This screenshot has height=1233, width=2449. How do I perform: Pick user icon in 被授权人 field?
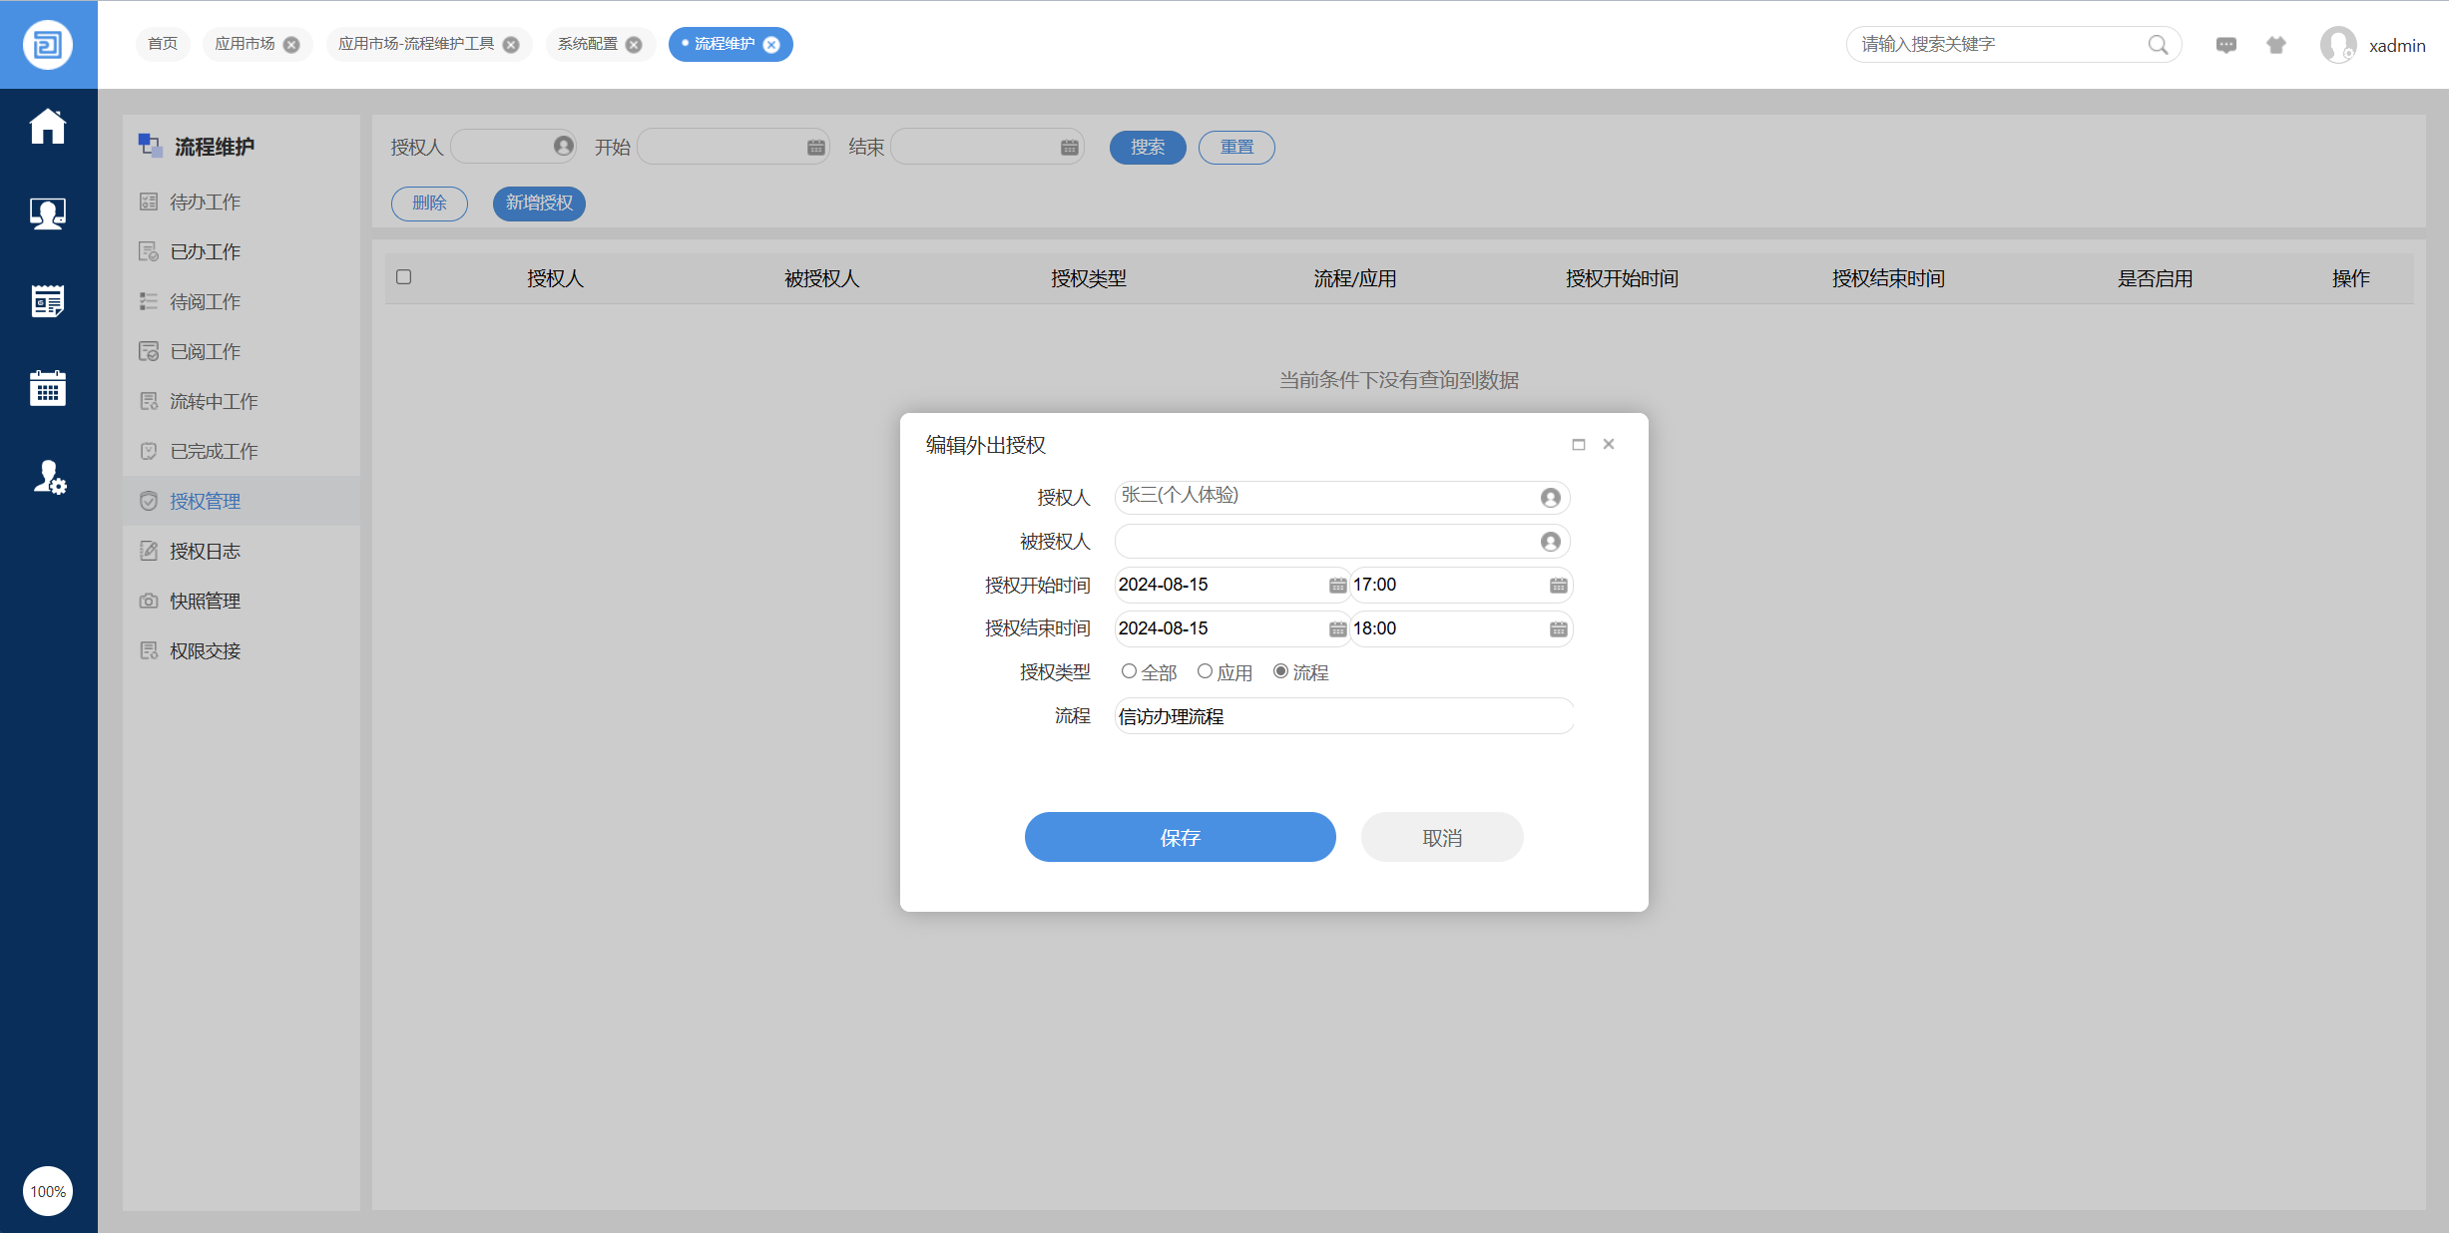pos(1550,542)
